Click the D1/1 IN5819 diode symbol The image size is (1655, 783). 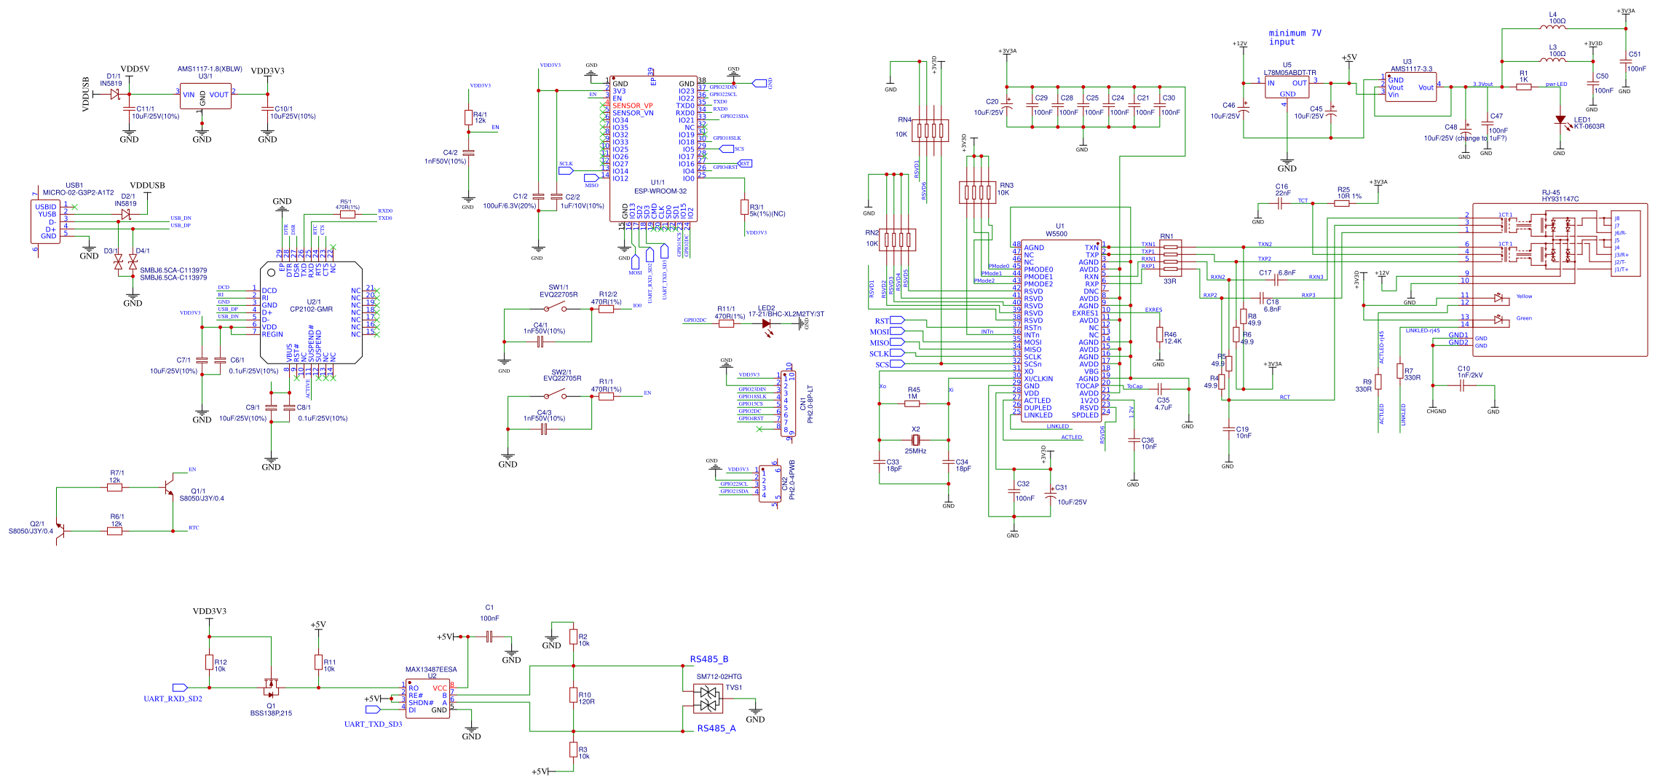pyautogui.click(x=114, y=94)
